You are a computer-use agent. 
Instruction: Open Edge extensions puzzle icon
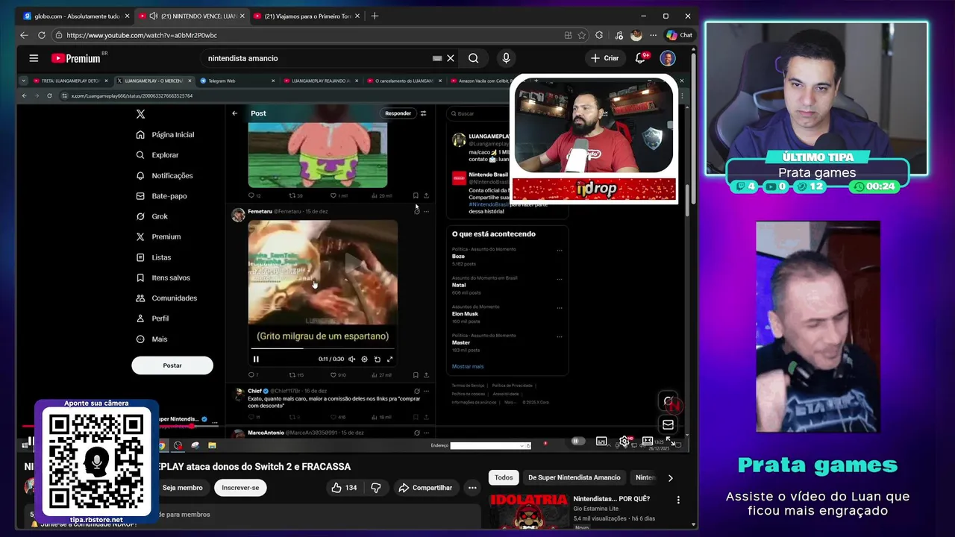(599, 35)
